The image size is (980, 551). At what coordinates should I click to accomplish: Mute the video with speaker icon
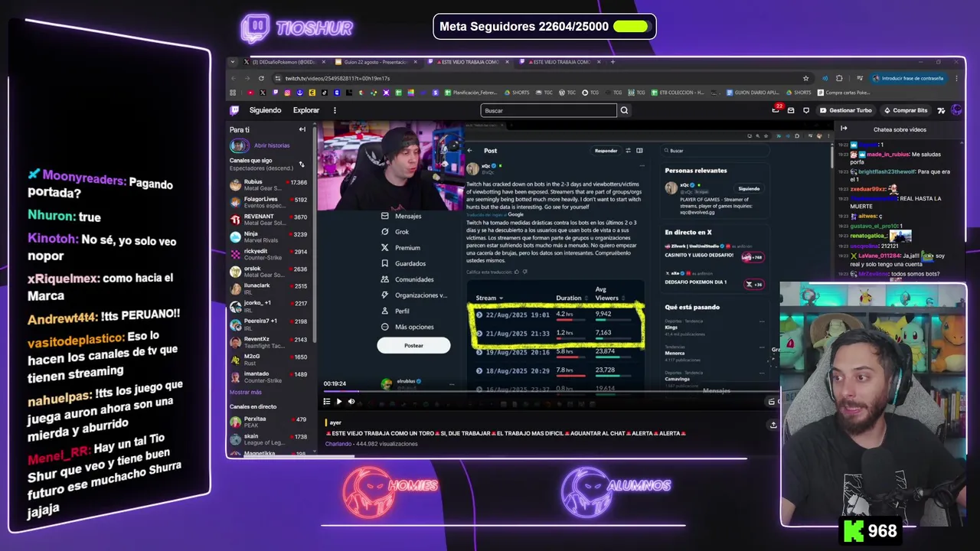[x=351, y=401]
